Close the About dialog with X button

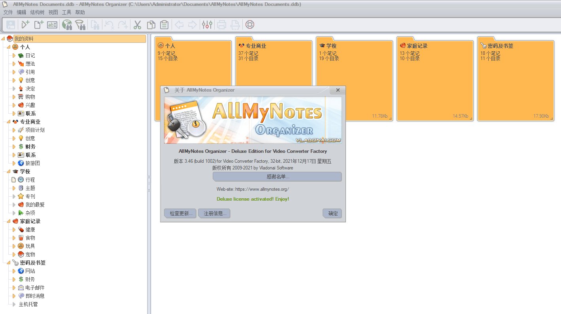pos(338,90)
